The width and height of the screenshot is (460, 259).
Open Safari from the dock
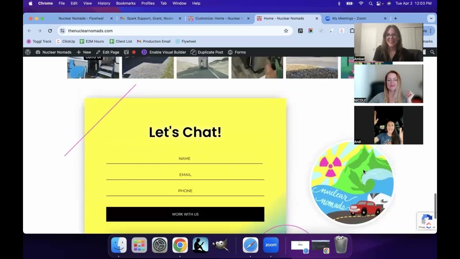click(250, 245)
